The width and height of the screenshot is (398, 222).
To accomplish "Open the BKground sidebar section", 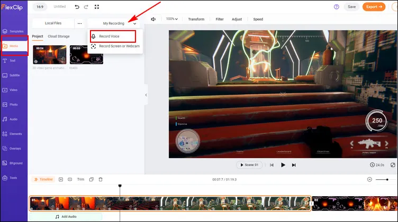I will [13, 163].
